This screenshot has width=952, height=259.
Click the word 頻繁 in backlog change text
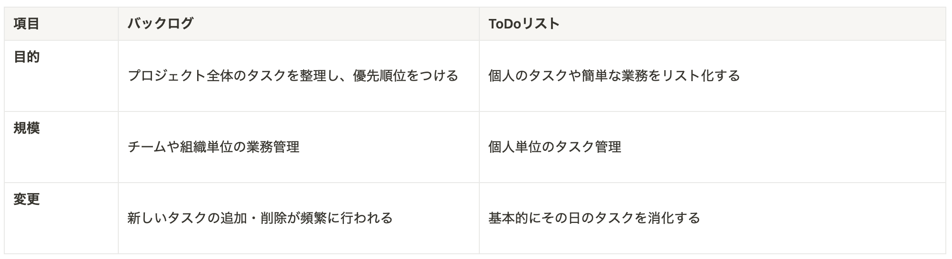point(314,218)
